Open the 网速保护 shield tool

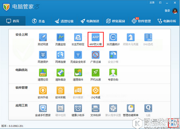(x=43, y=57)
